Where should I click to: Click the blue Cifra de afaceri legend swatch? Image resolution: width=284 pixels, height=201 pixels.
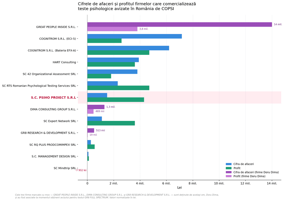229,164
